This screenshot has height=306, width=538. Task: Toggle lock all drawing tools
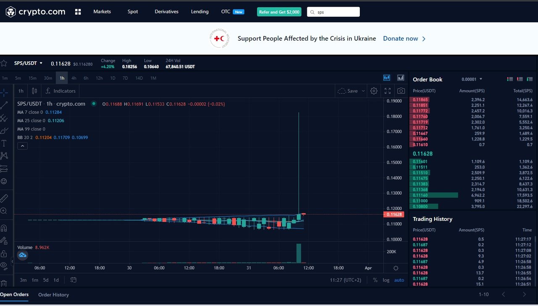coord(4,254)
